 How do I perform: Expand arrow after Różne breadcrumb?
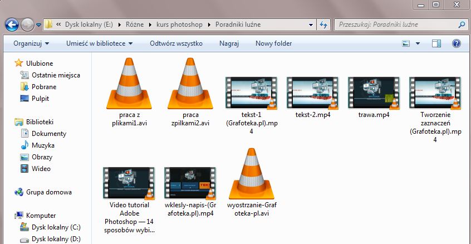[x=150, y=25]
